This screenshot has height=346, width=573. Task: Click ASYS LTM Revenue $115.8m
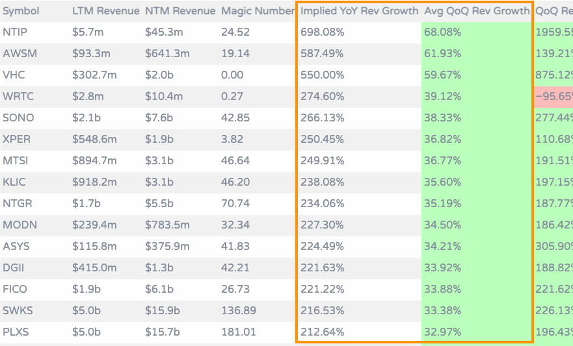pos(94,247)
